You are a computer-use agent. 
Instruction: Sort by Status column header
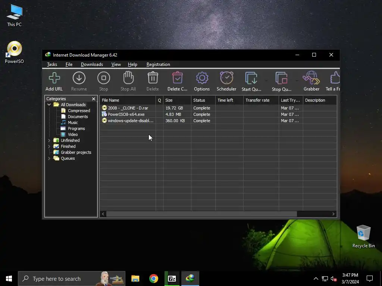(x=203, y=100)
